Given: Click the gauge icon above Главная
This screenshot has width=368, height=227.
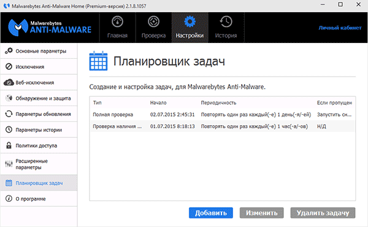Looking at the screenshot, I should [117, 21].
